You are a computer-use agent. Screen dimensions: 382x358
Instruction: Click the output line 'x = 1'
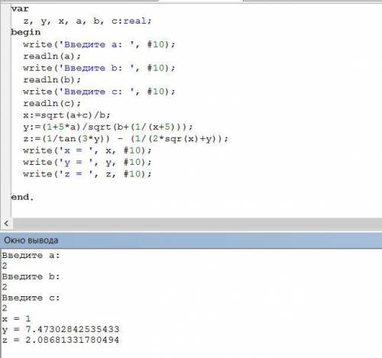point(16,318)
